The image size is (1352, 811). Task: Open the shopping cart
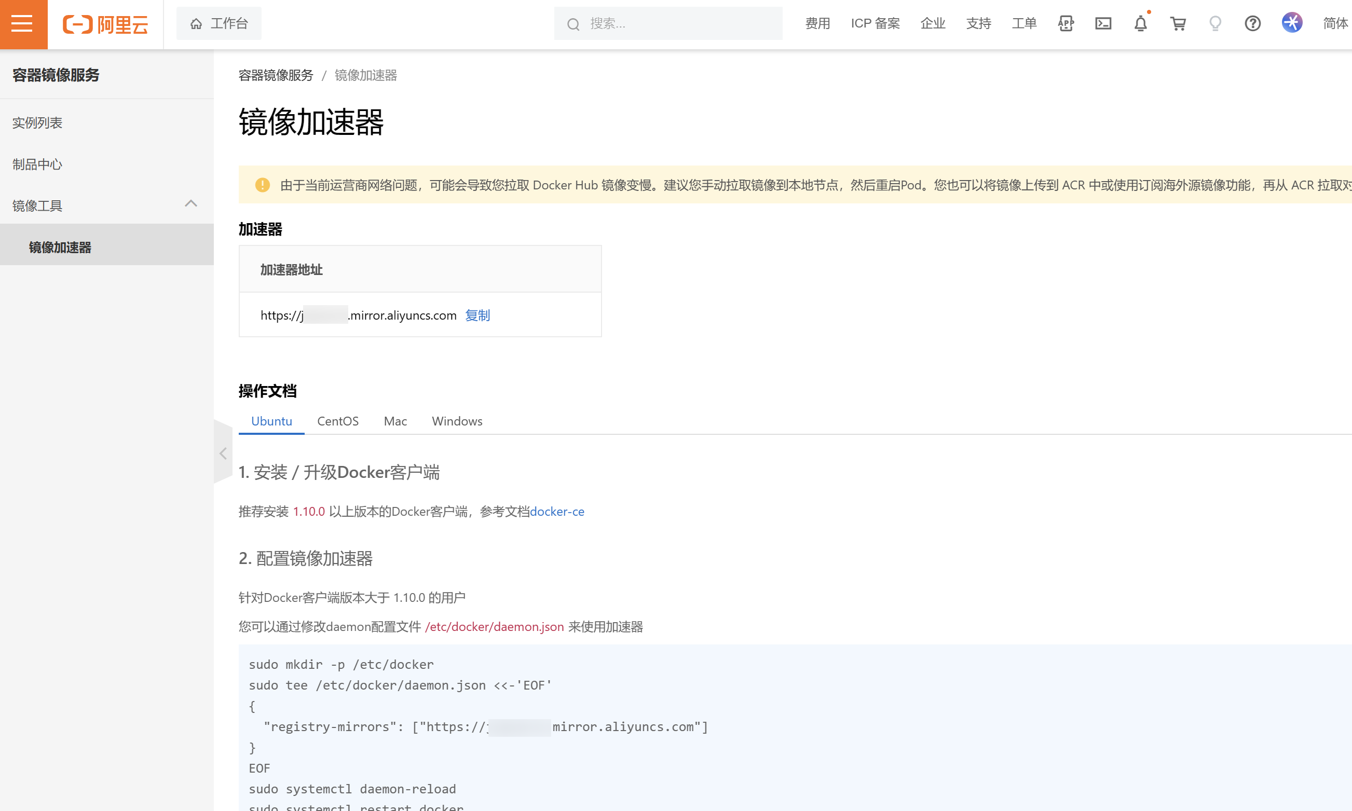pos(1178,23)
